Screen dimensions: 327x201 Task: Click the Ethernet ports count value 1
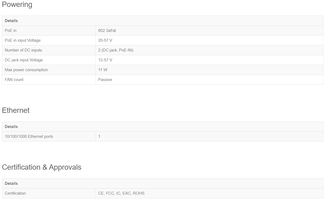coord(99,136)
